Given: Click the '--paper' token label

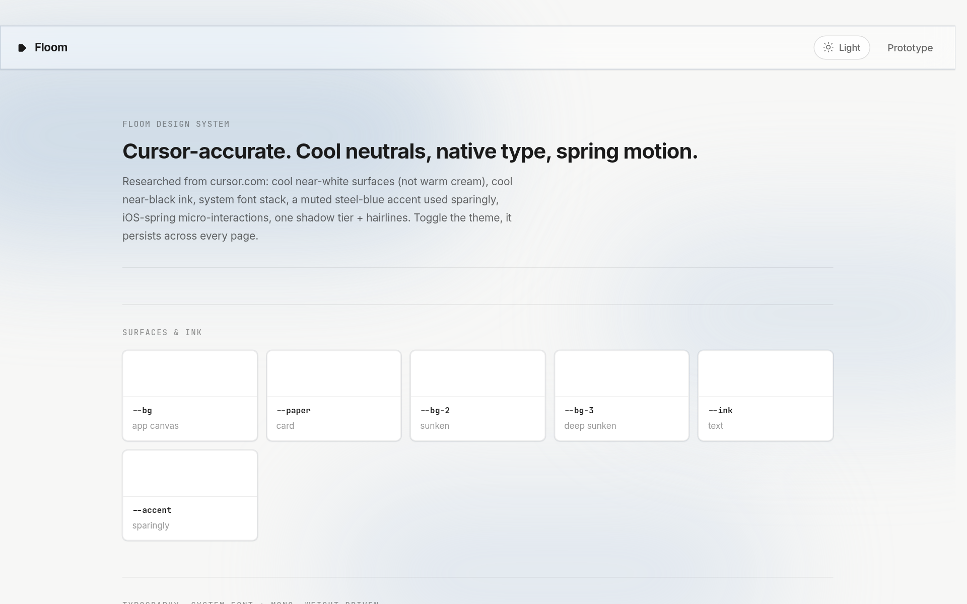Looking at the screenshot, I should [294, 410].
